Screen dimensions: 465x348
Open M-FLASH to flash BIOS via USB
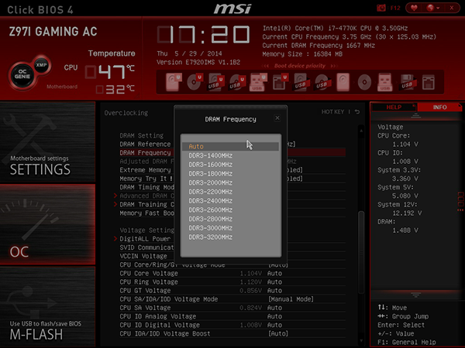pos(47,306)
